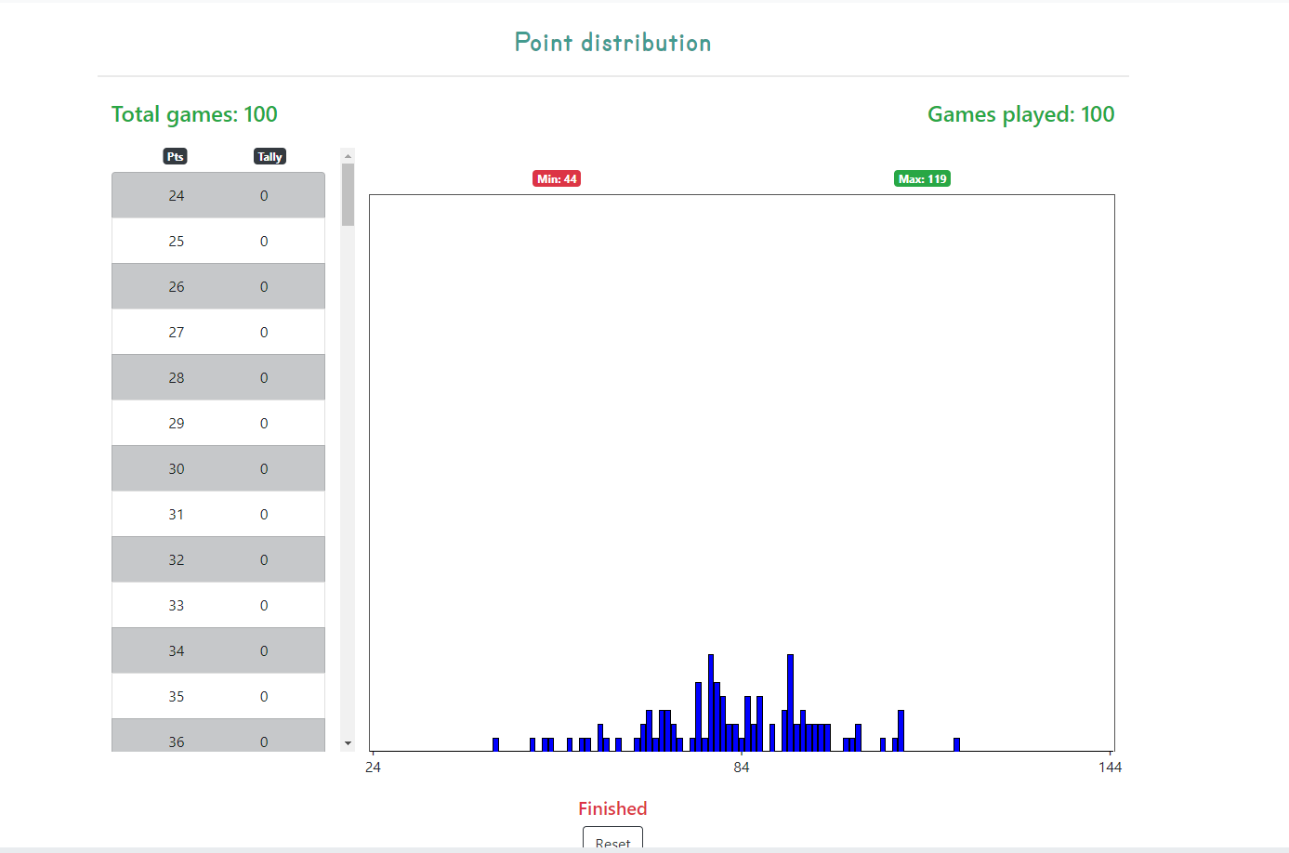Select the row for 28 points
The width and height of the screenshot is (1289, 853).
[x=218, y=377]
